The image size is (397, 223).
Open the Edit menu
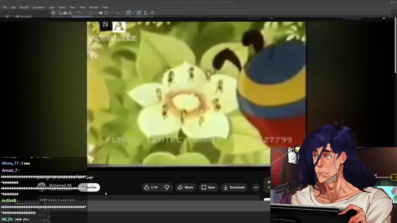(x=13, y=7)
